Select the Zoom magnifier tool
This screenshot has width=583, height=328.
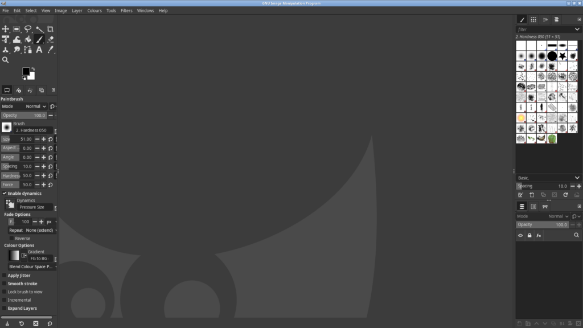5,60
